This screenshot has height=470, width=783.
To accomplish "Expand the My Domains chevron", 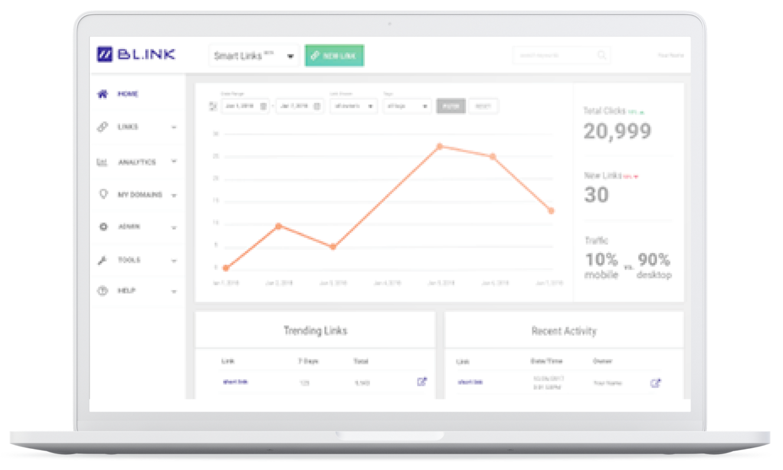I will (174, 195).
